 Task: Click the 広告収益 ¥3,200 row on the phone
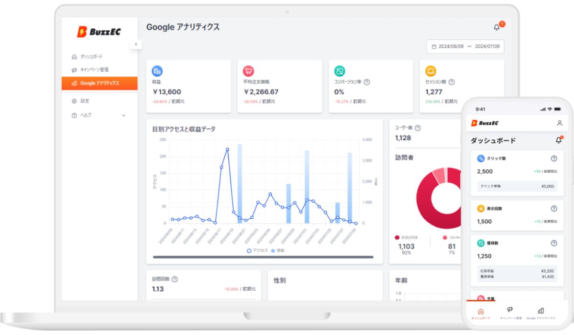[517, 271]
